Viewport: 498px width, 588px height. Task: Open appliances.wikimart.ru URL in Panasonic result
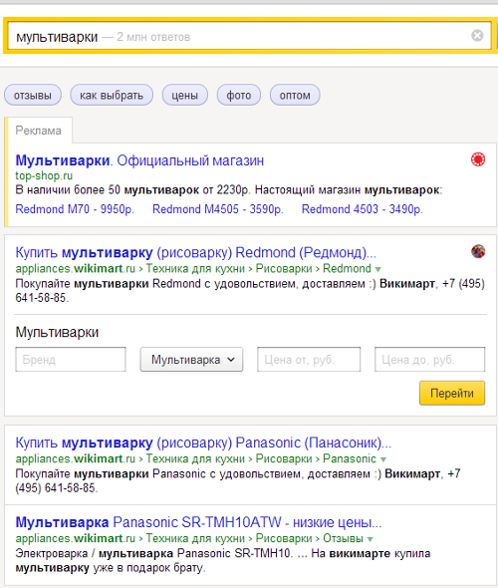[75, 459]
